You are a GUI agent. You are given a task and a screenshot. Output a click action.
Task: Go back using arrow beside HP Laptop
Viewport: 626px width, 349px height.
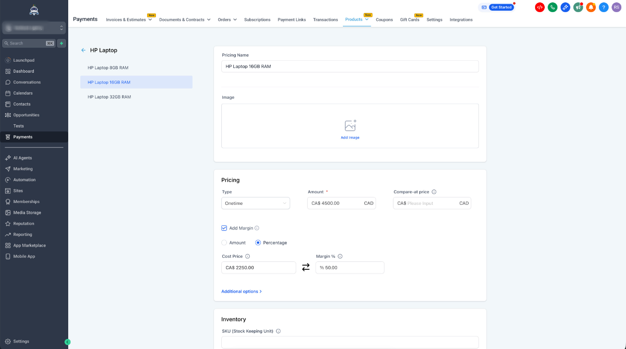[x=84, y=50]
